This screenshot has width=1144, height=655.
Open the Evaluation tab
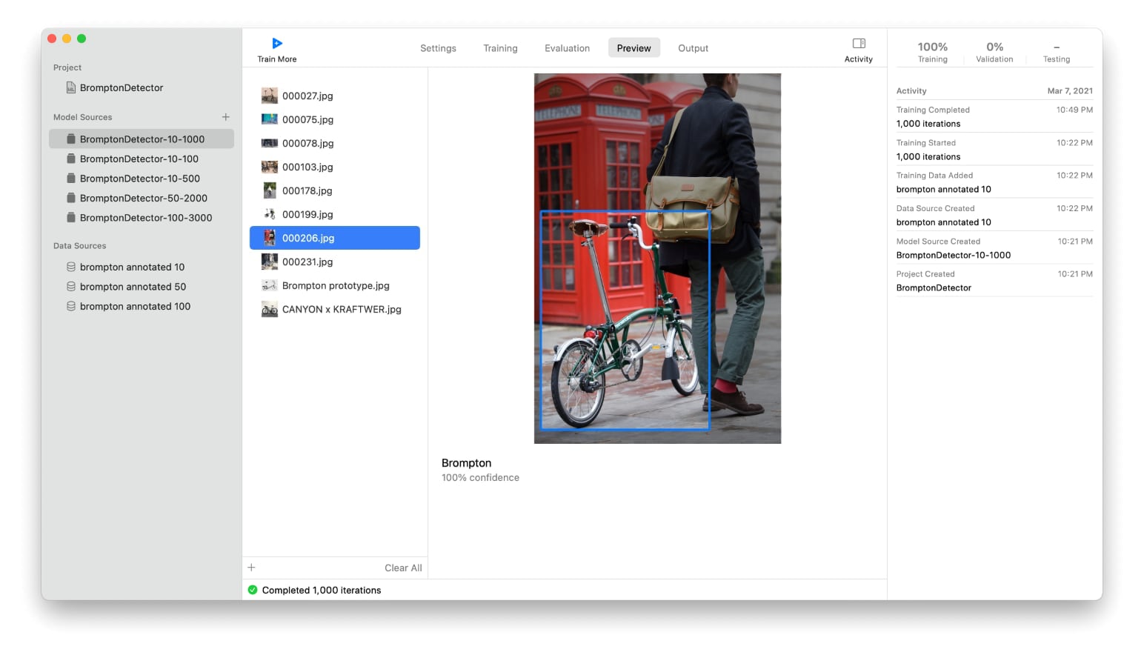coord(567,48)
